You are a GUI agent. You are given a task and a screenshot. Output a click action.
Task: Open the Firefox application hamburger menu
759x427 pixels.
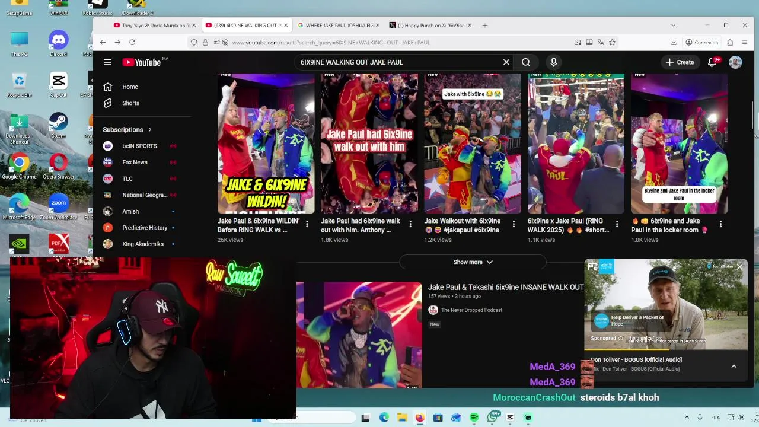coord(745,42)
